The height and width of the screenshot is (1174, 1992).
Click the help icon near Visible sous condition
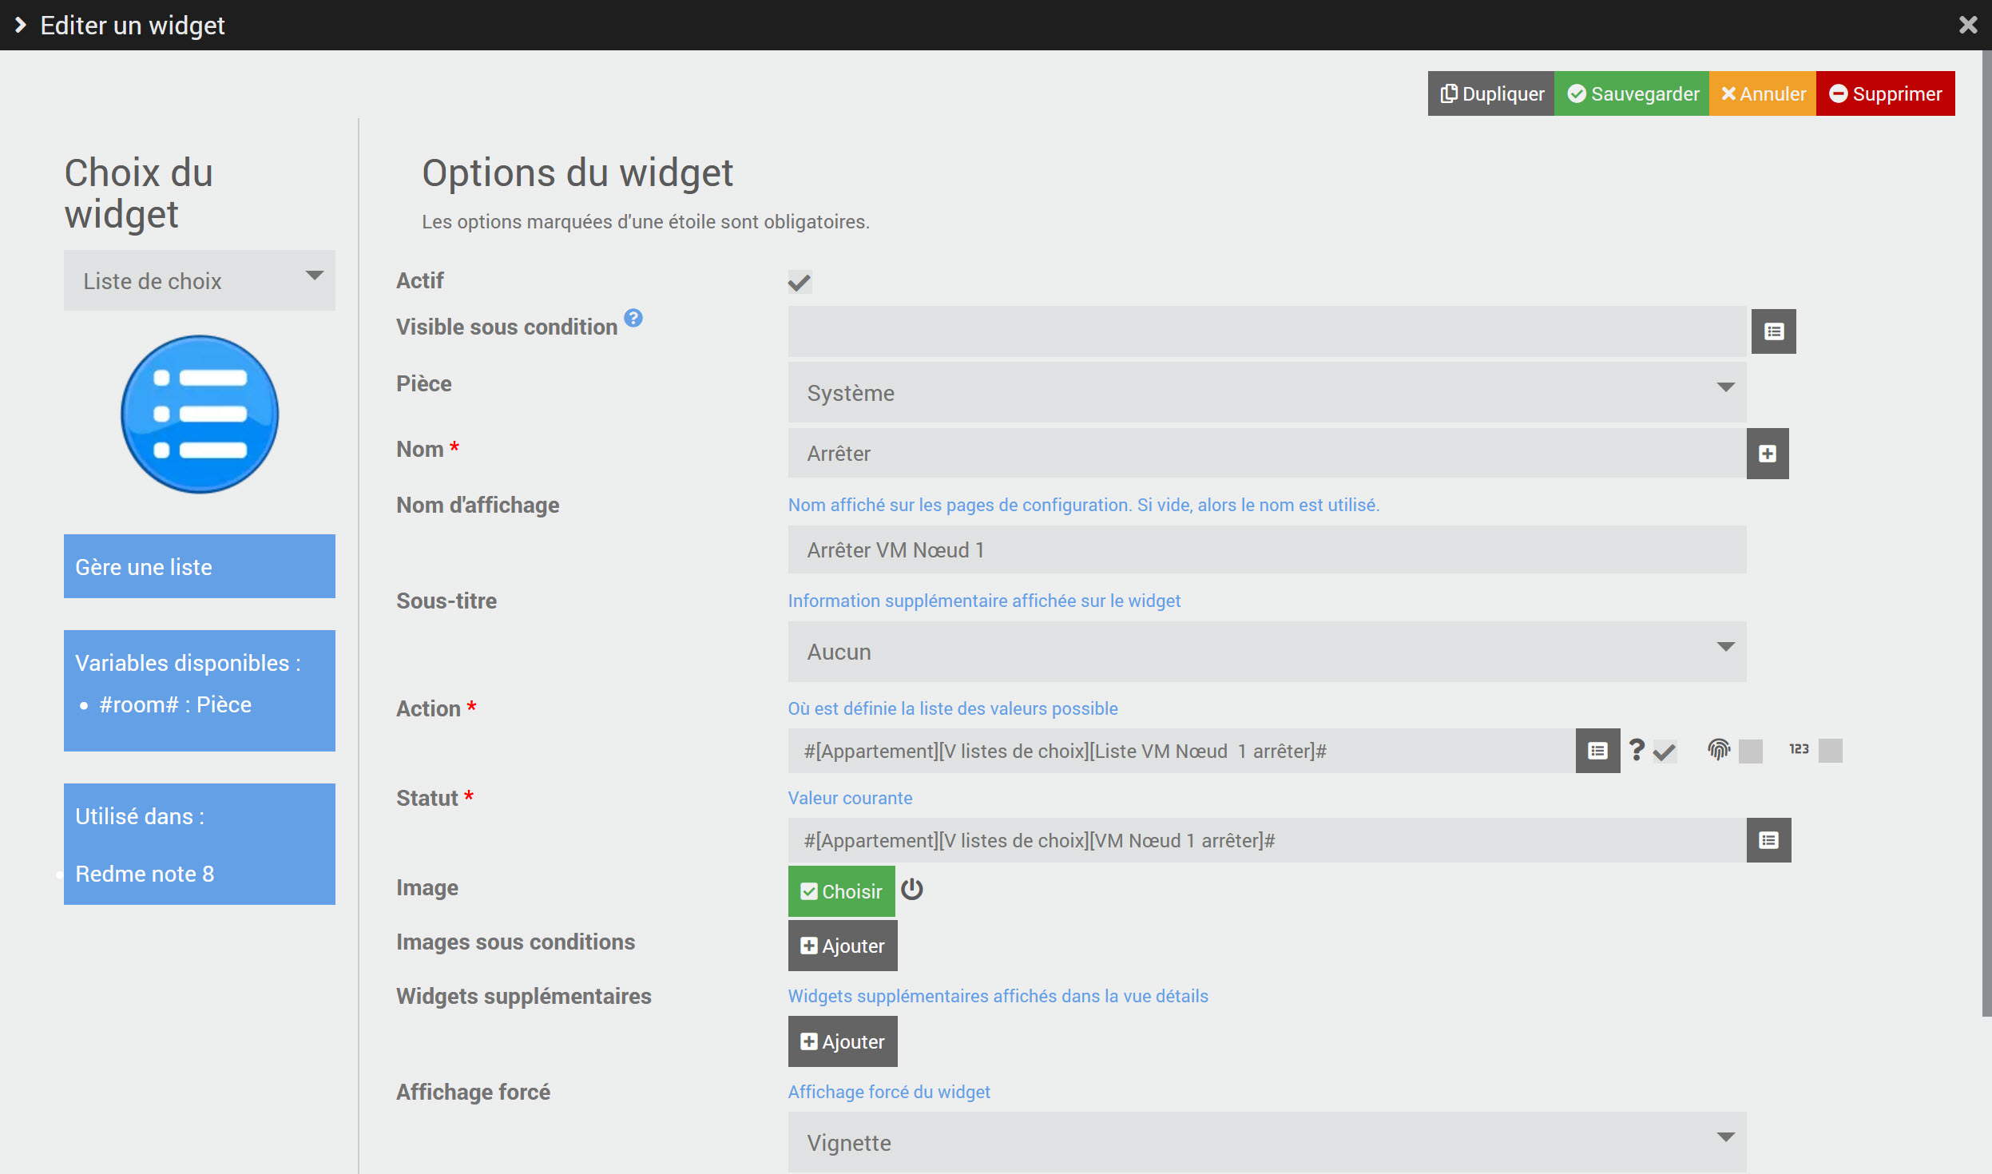(x=633, y=318)
